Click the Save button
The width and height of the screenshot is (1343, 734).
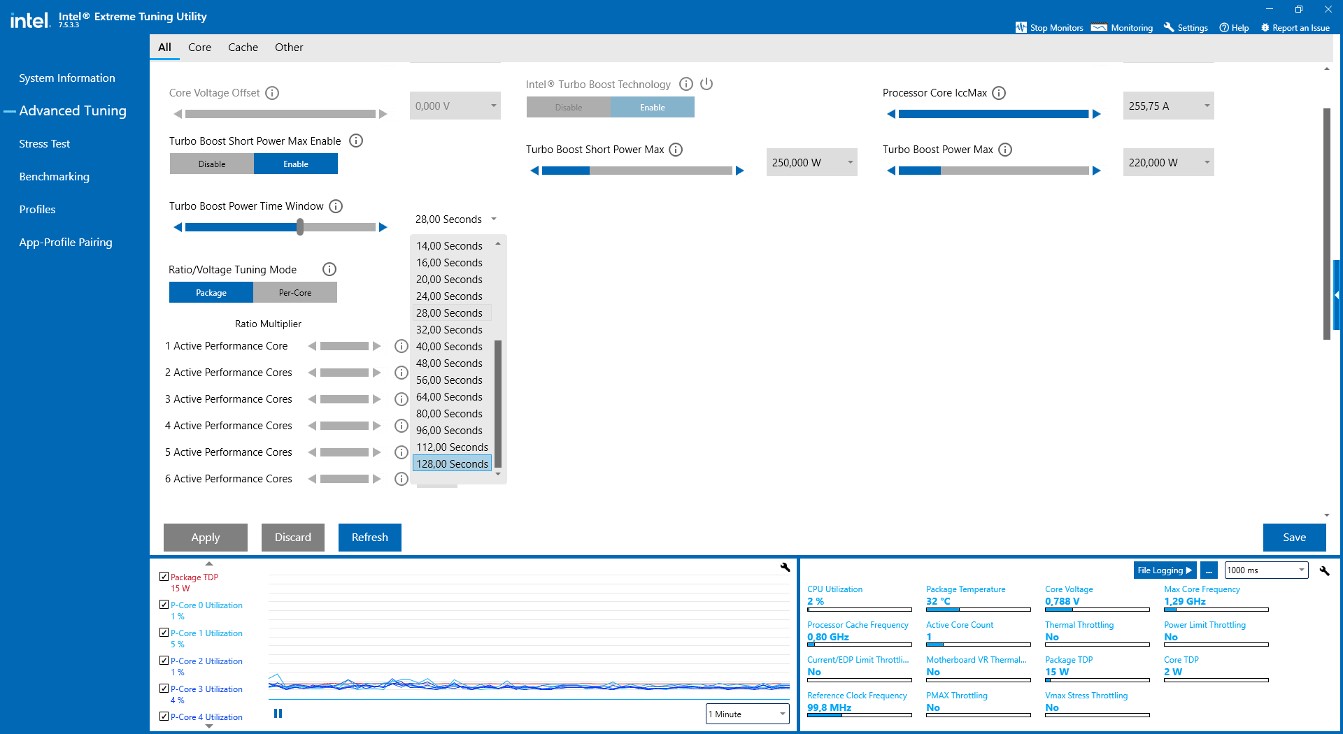(x=1295, y=538)
